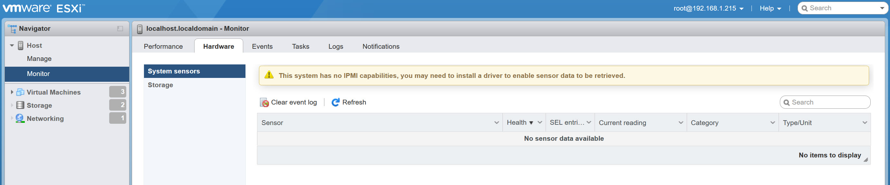The image size is (890, 185).
Task: Click the Networking icon in the Navigator
Action: pos(20,118)
